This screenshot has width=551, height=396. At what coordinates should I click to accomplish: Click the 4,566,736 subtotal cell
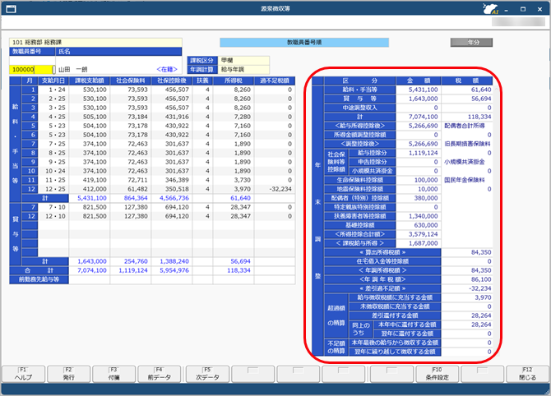click(x=172, y=198)
